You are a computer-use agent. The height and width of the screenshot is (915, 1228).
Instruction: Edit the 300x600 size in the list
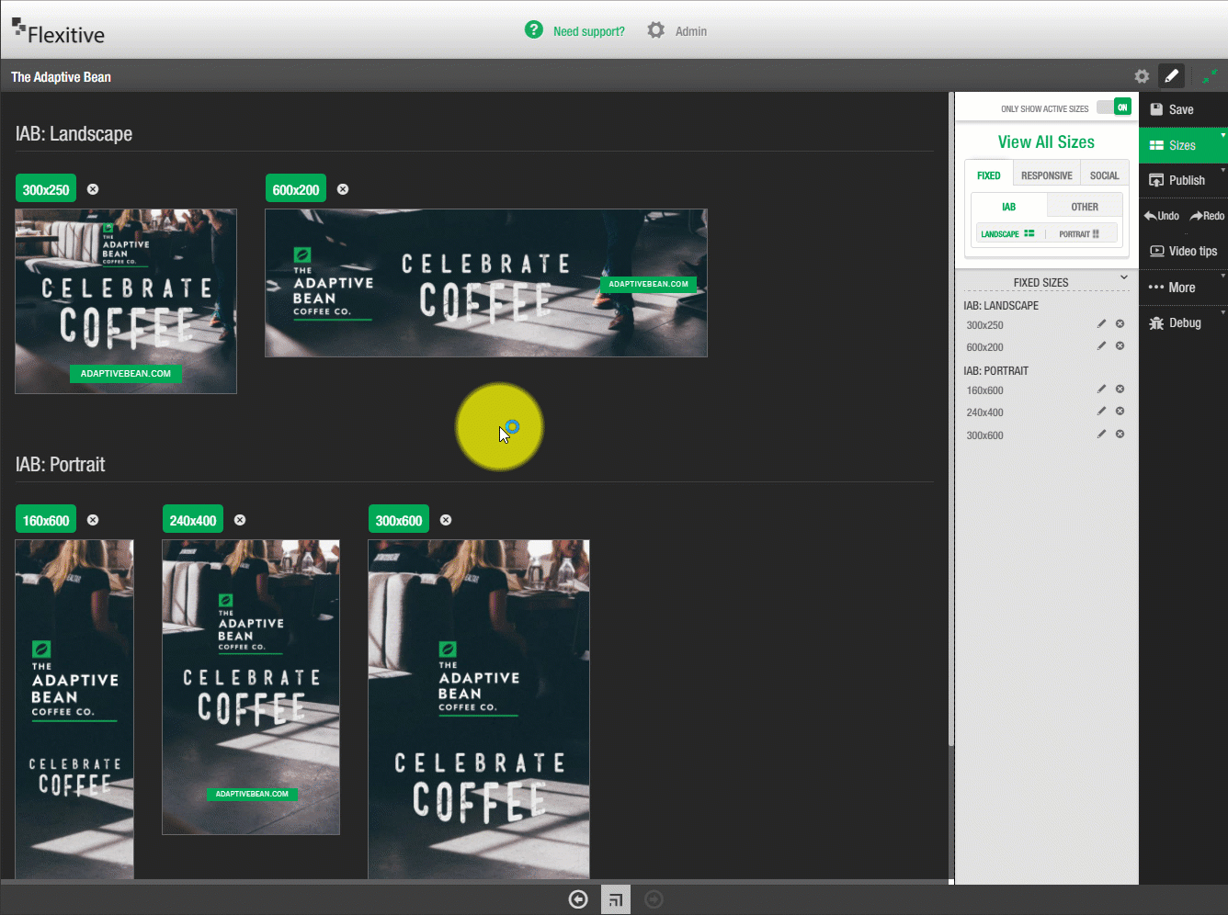[1101, 435]
